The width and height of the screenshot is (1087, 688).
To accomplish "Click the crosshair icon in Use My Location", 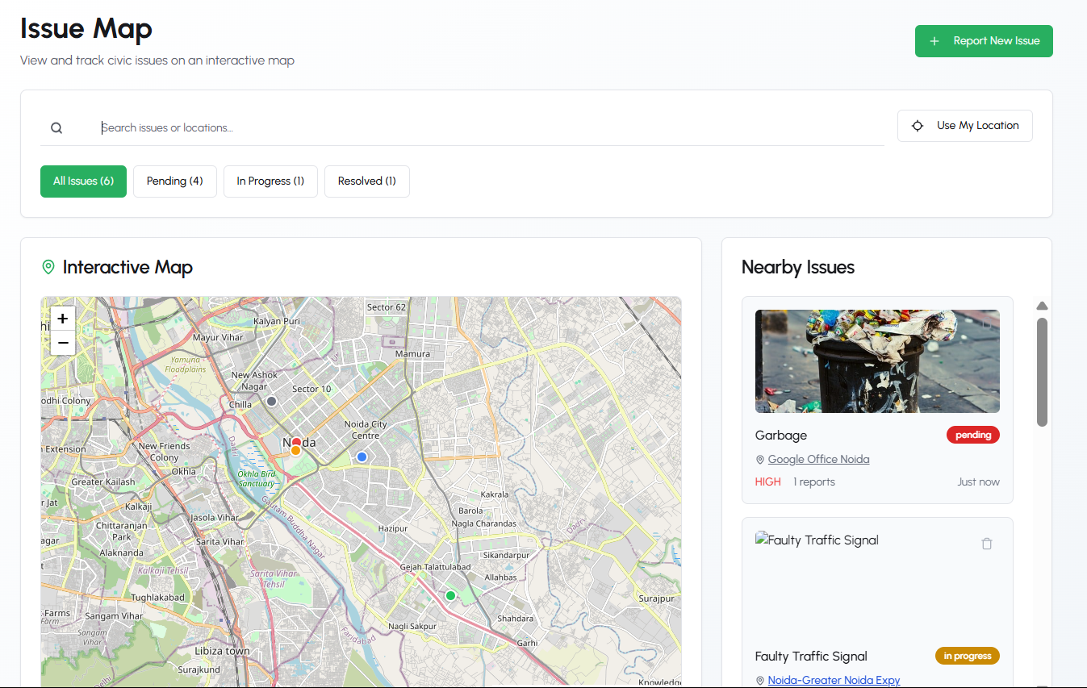I will click(x=918, y=126).
